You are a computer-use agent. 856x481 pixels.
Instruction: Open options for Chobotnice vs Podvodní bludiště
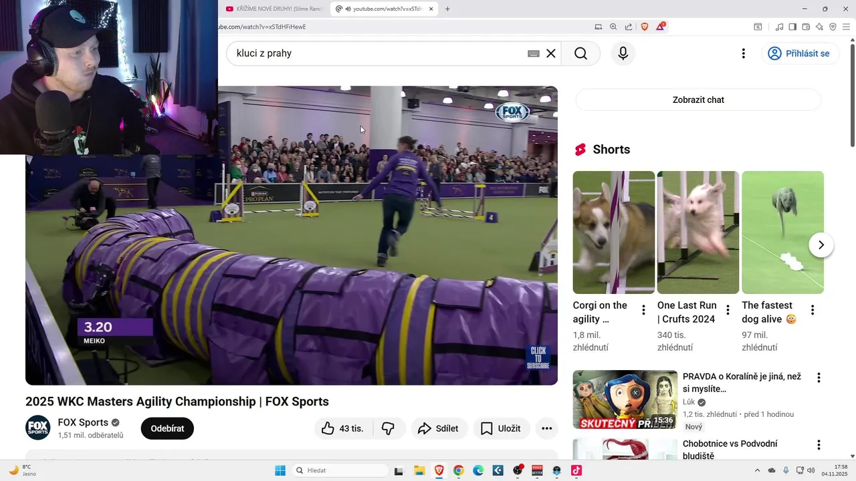(x=819, y=444)
